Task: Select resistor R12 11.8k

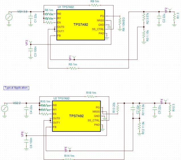Action: tap(139, 127)
